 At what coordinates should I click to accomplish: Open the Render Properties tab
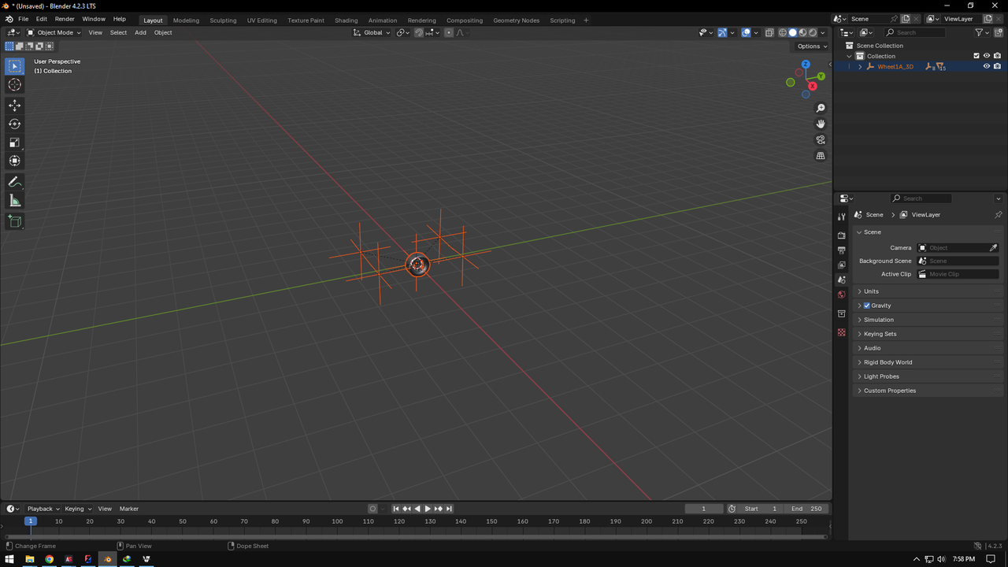[x=841, y=235]
